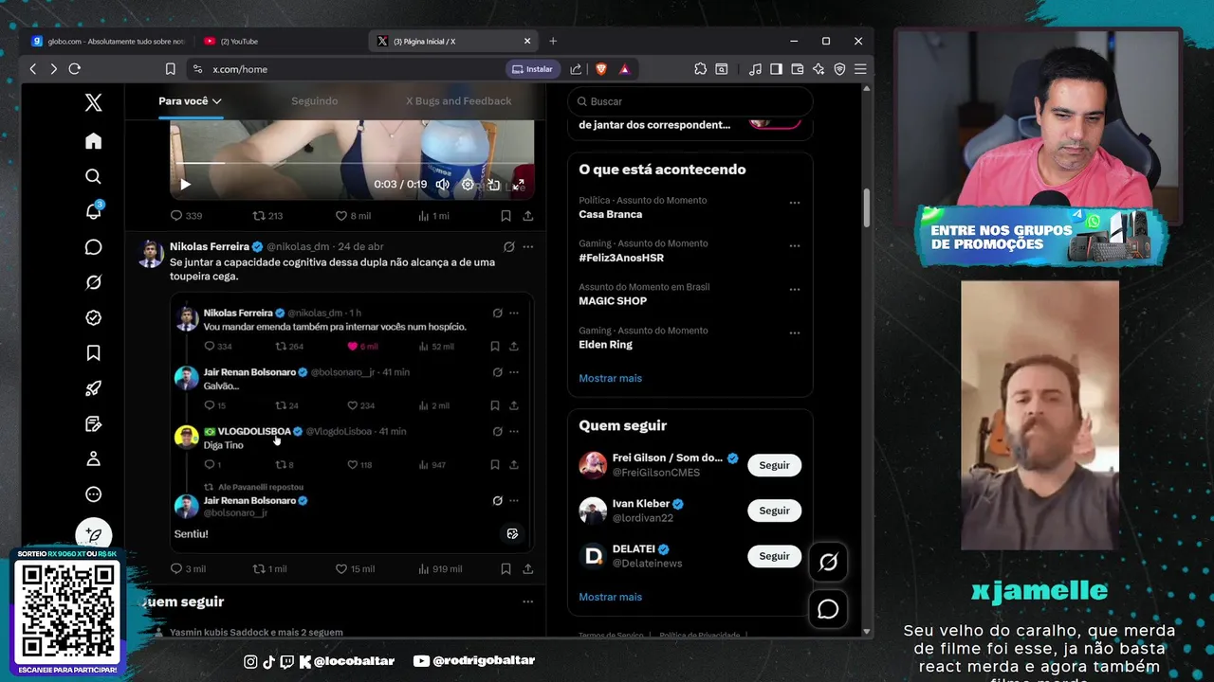Open floating Grok button at bottom right
Image resolution: width=1214 pixels, height=682 pixels.
tap(828, 563)
